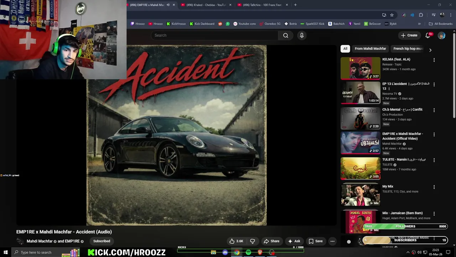Open the BeSoccer bookmark
Screen dimensions: 456x257
pos(372,24)
